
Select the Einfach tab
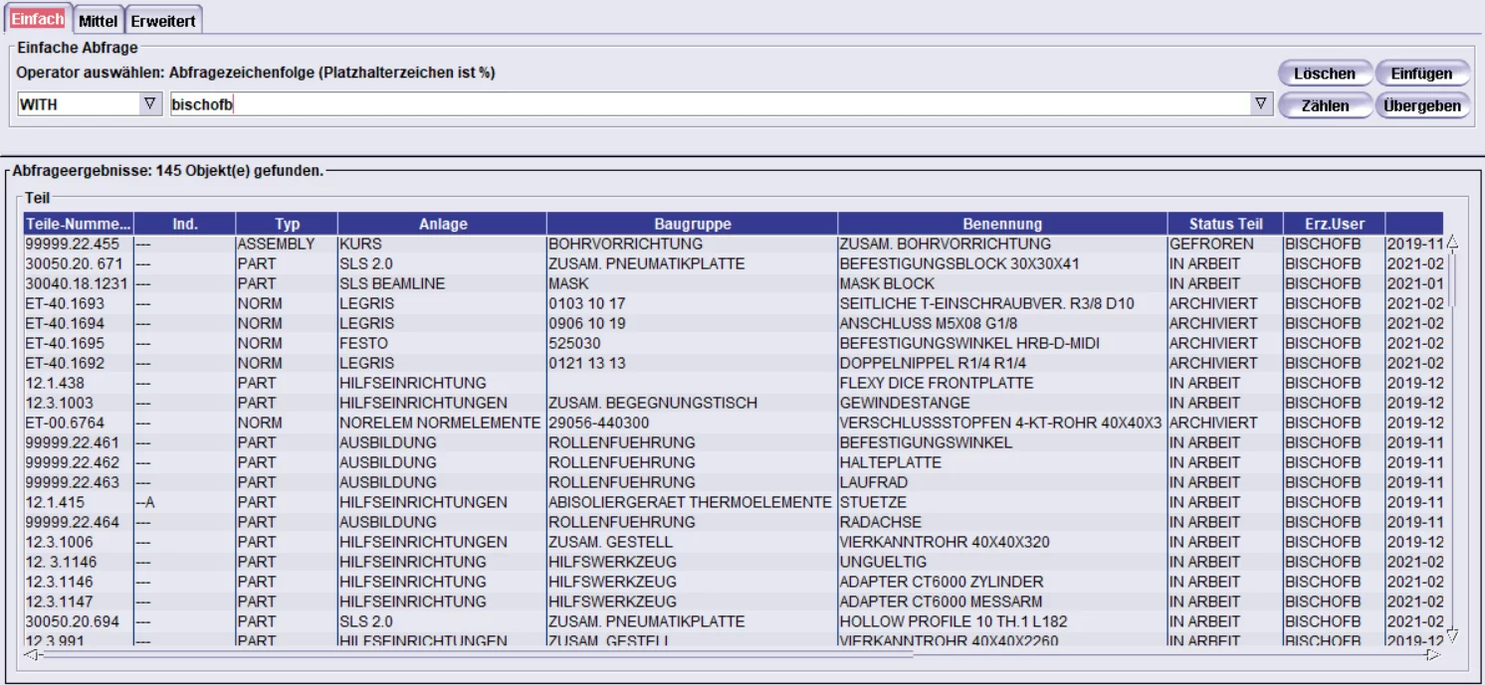click(37, 19)
